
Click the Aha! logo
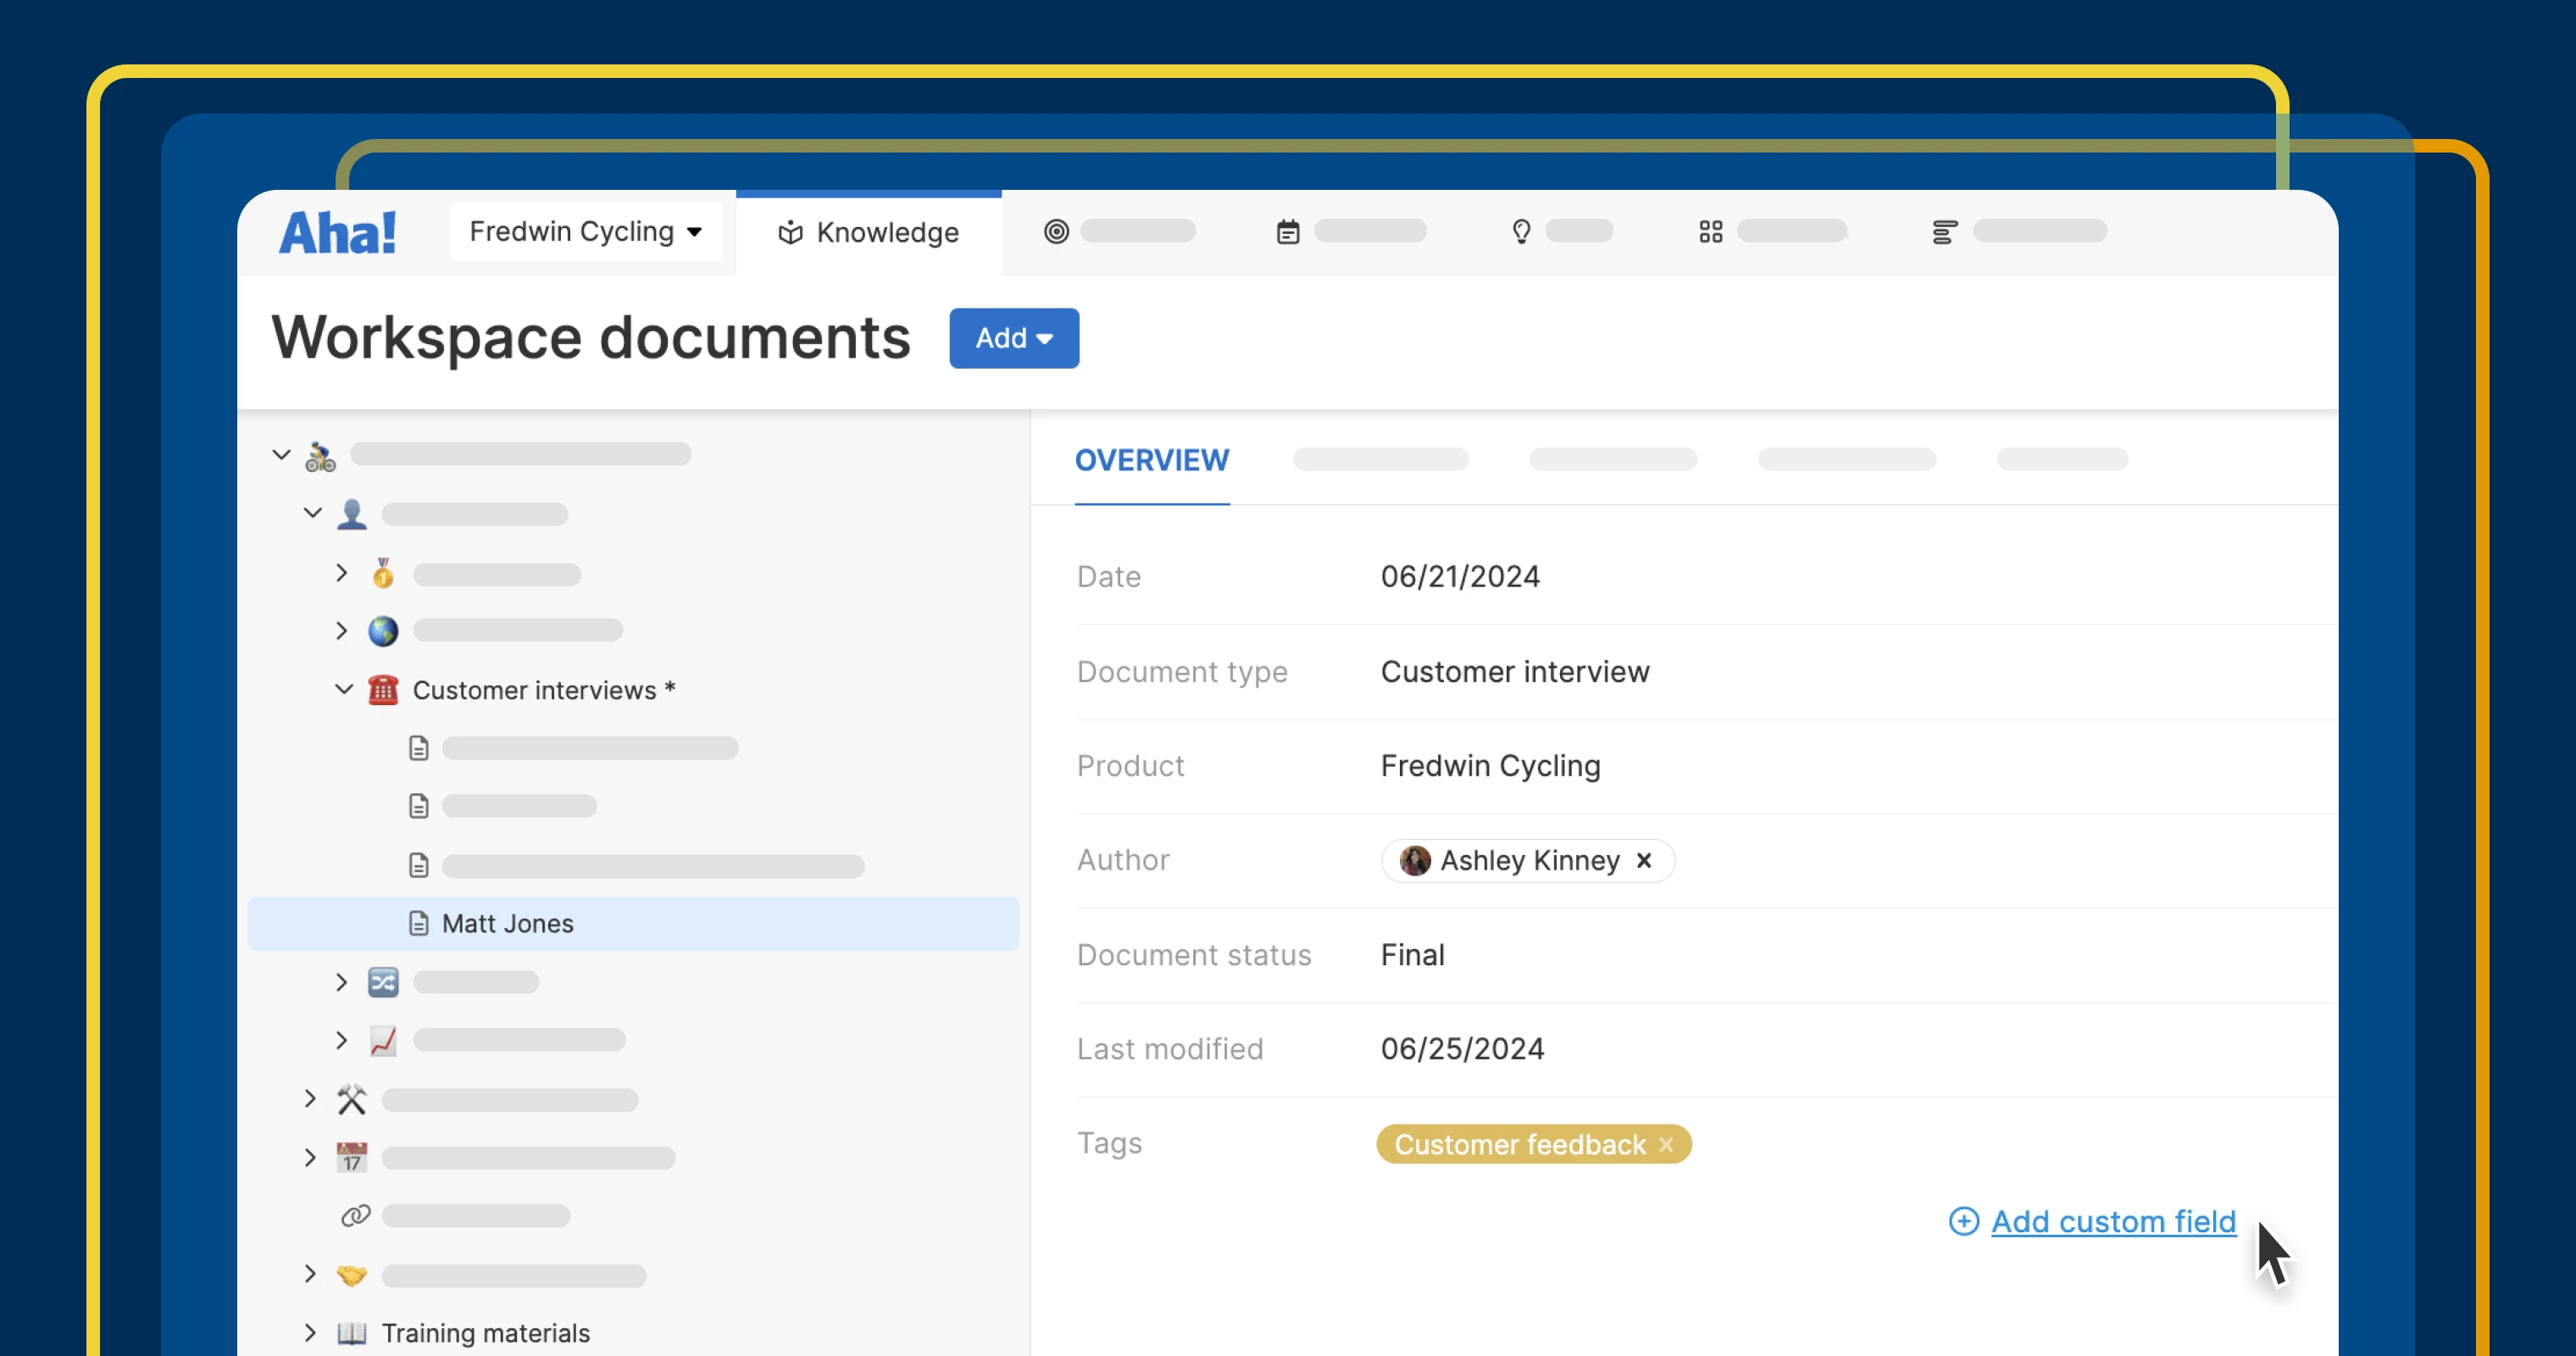(x=337, y=233)
